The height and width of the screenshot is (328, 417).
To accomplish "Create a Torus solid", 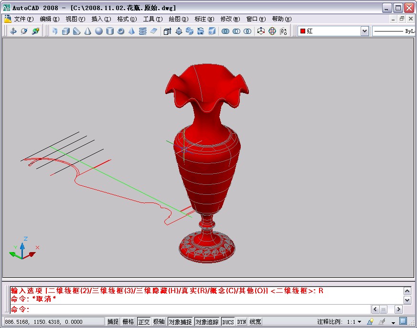I will point(121,31).
